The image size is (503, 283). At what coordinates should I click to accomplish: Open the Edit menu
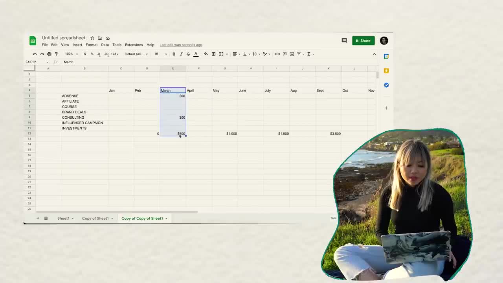point(54,45)
